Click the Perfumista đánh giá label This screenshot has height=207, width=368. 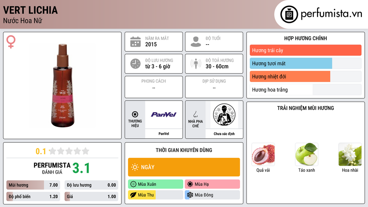point(52,168)
